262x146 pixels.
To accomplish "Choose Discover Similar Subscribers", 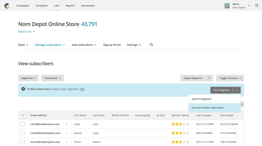I will tap(214, 107).
